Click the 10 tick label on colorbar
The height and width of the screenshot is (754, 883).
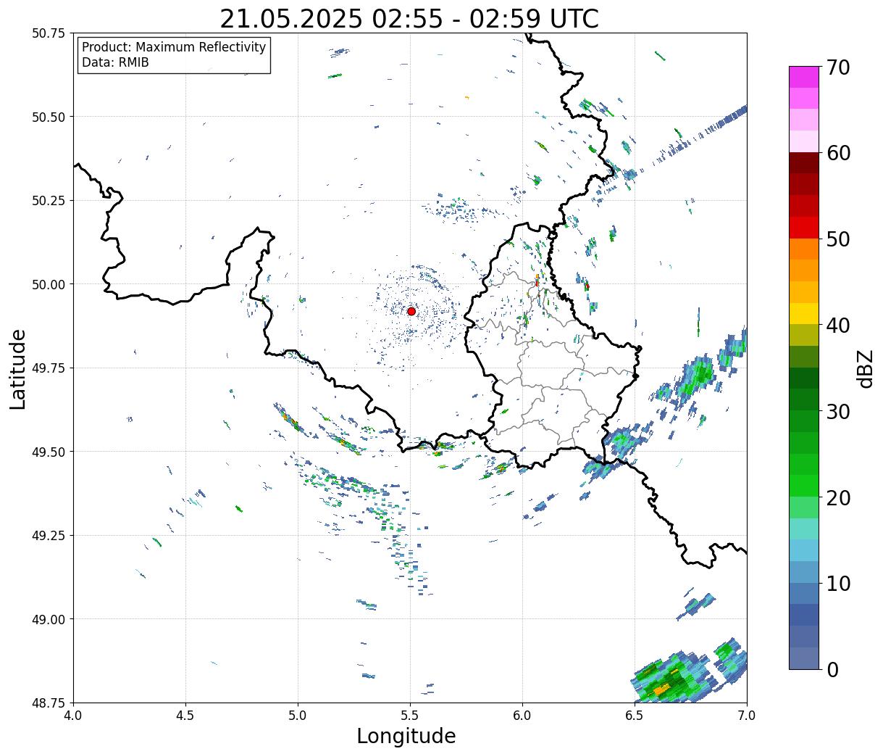pyautogui.click(x=839, y=584)
